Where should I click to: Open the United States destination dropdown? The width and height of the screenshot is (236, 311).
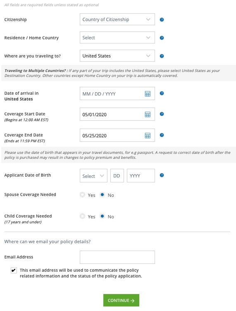pos(117,56)
